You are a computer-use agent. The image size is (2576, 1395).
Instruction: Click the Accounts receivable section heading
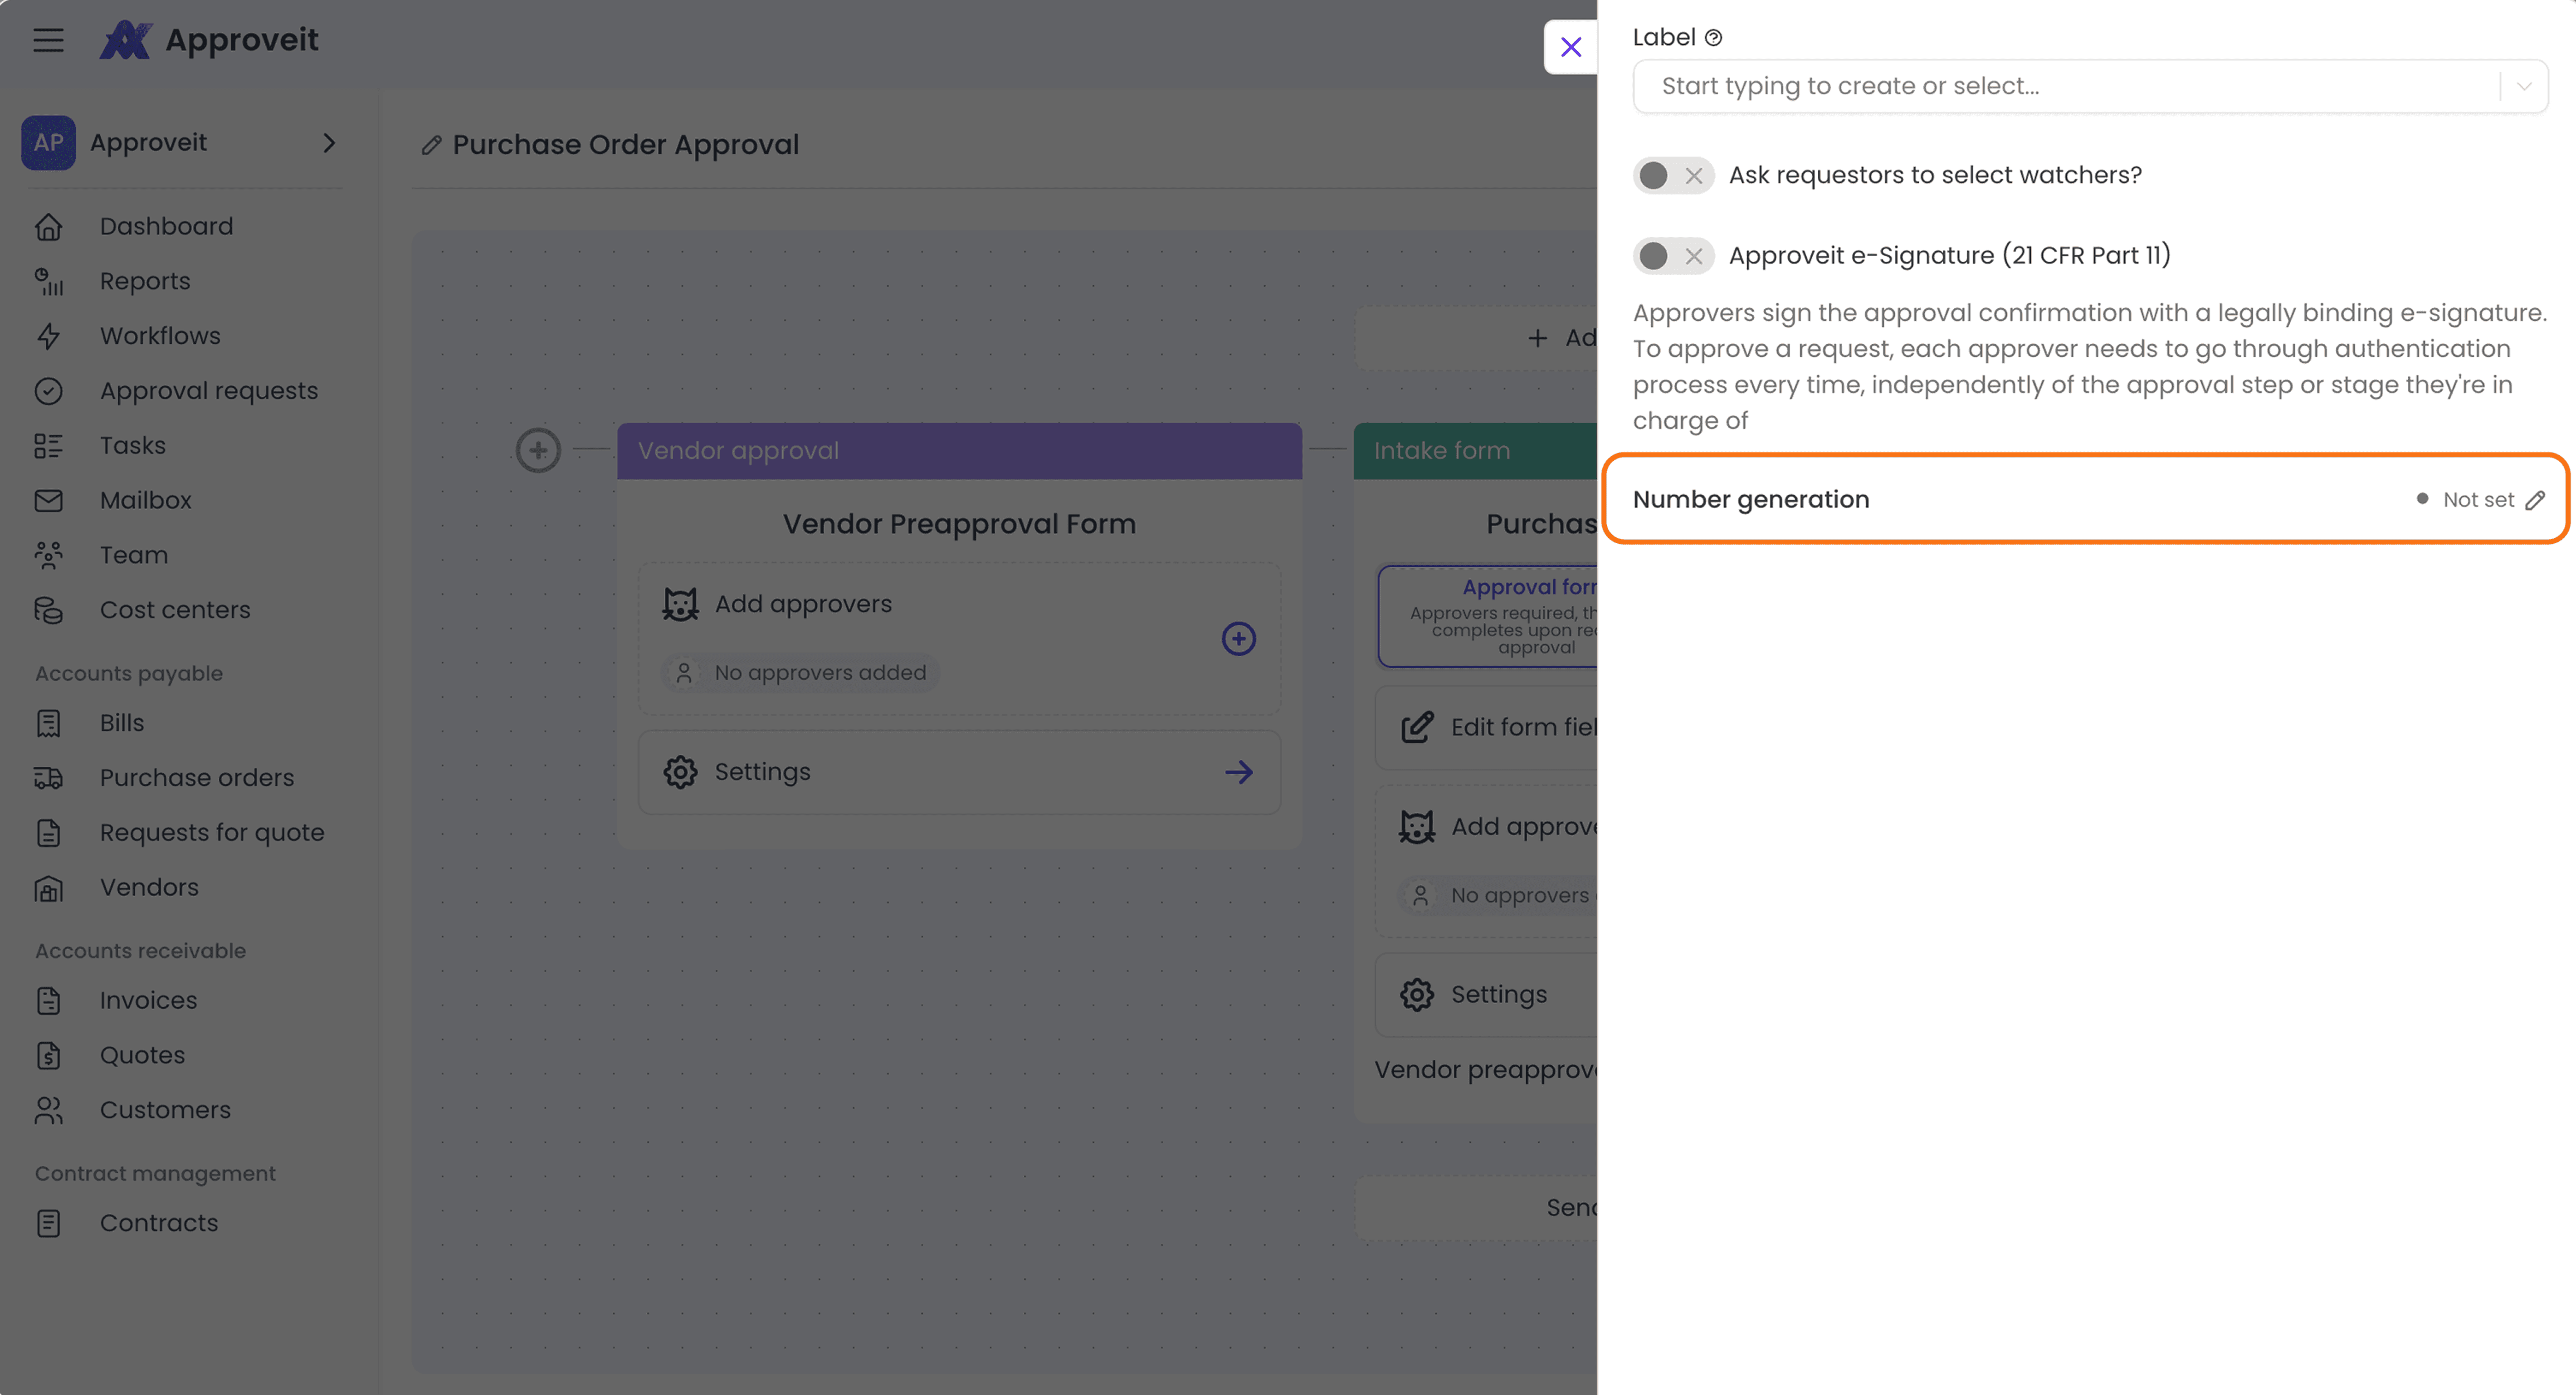coord(140,951)
